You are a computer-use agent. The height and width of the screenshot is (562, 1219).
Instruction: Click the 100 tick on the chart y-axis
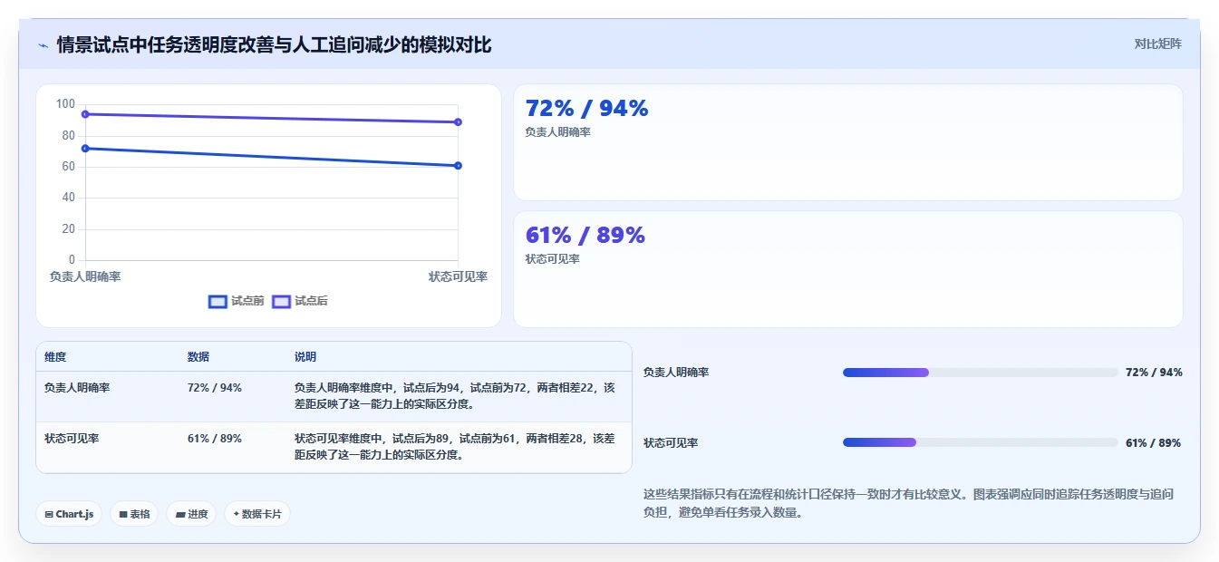click(65, 104)
